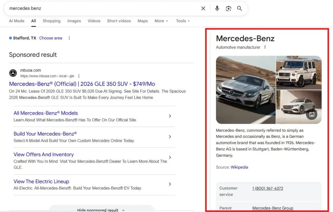This screenshot has height=212, width=333.
Task: Click inside the mercedes benz search field
Action: tap(102, 8)
